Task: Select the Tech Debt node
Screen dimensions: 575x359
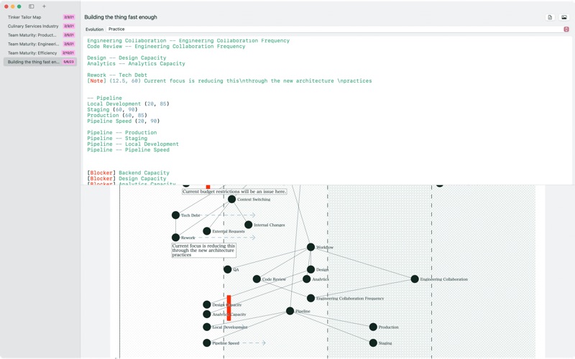Action: pyautogui.click(x=175, y=215)
